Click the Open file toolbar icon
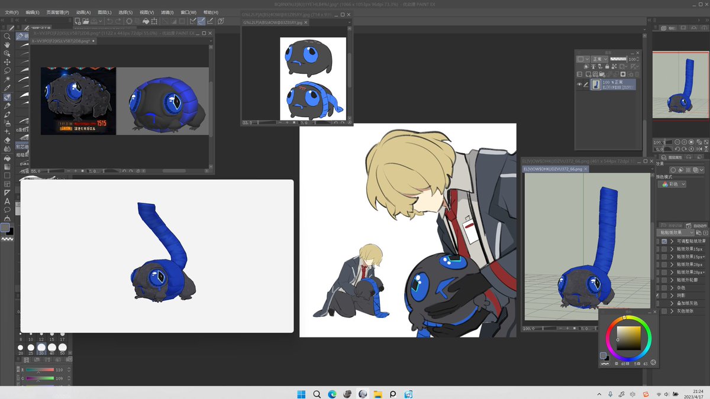The image size is (710, 399). [x=86, y=21]
